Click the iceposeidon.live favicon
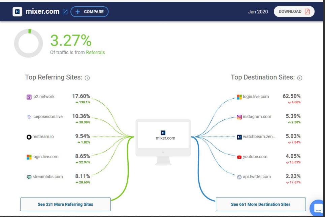The height and width of the screenshot is (217, 325). [x=29, y=117]
